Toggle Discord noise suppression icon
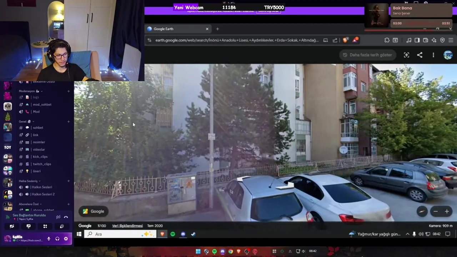 coord(58,217)
